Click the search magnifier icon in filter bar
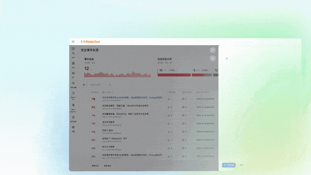Screen dimensions: 311x175 click(x=110, y=85)
